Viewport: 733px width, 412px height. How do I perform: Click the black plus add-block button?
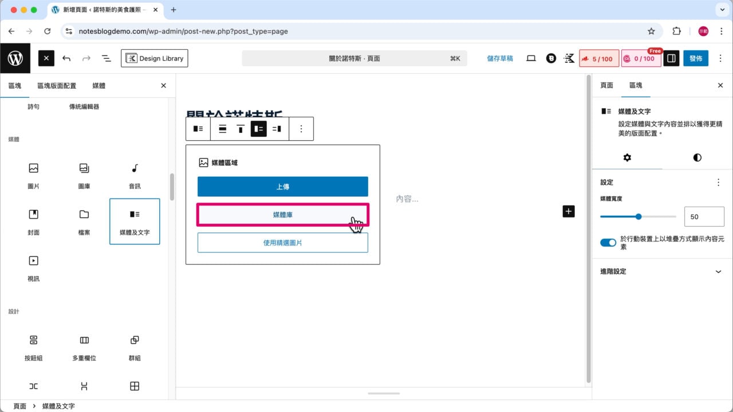[568, 211]
